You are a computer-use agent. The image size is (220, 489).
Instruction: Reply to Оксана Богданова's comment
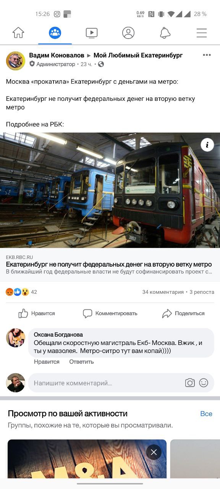coord(81,361)
